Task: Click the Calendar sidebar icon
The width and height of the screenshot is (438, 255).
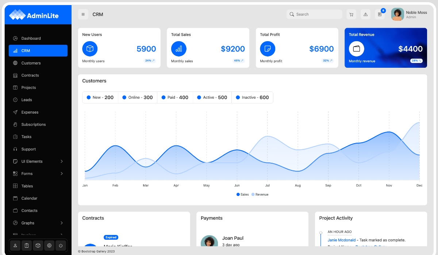Action: (15, 198)
